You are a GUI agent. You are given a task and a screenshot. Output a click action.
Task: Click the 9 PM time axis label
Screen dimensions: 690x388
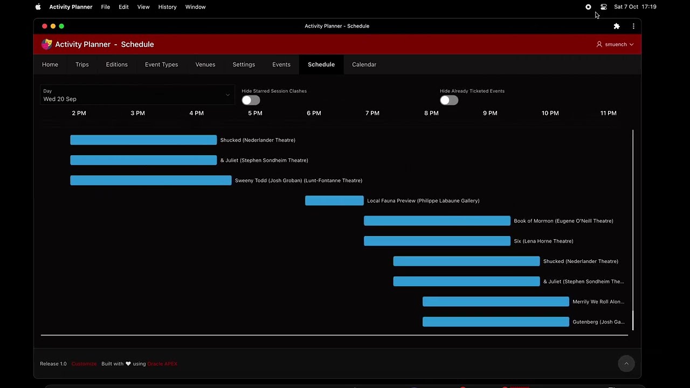pos(490,113)
